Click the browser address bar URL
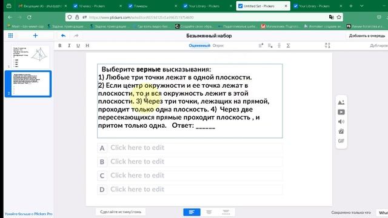 pos(141,18)
